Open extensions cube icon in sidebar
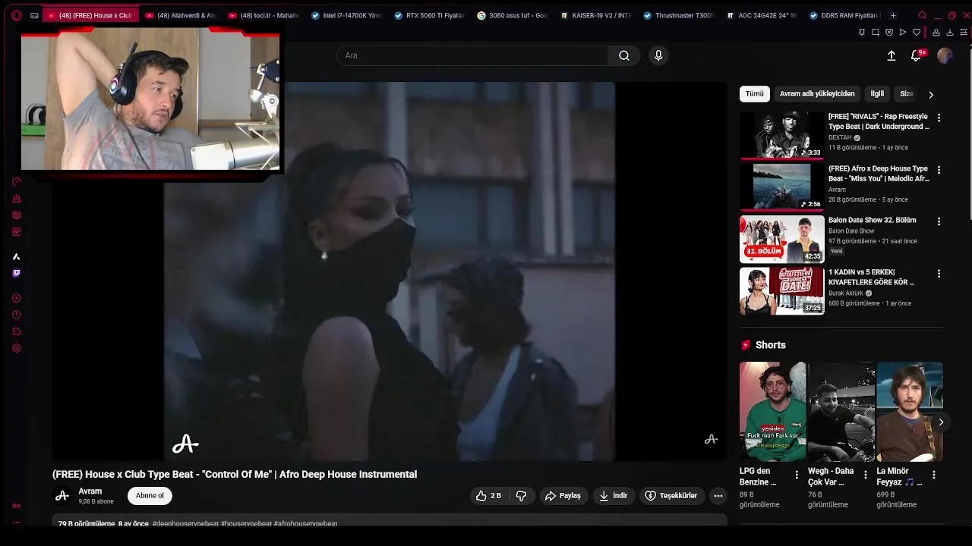The image size is (972, 546). (16, 331)
